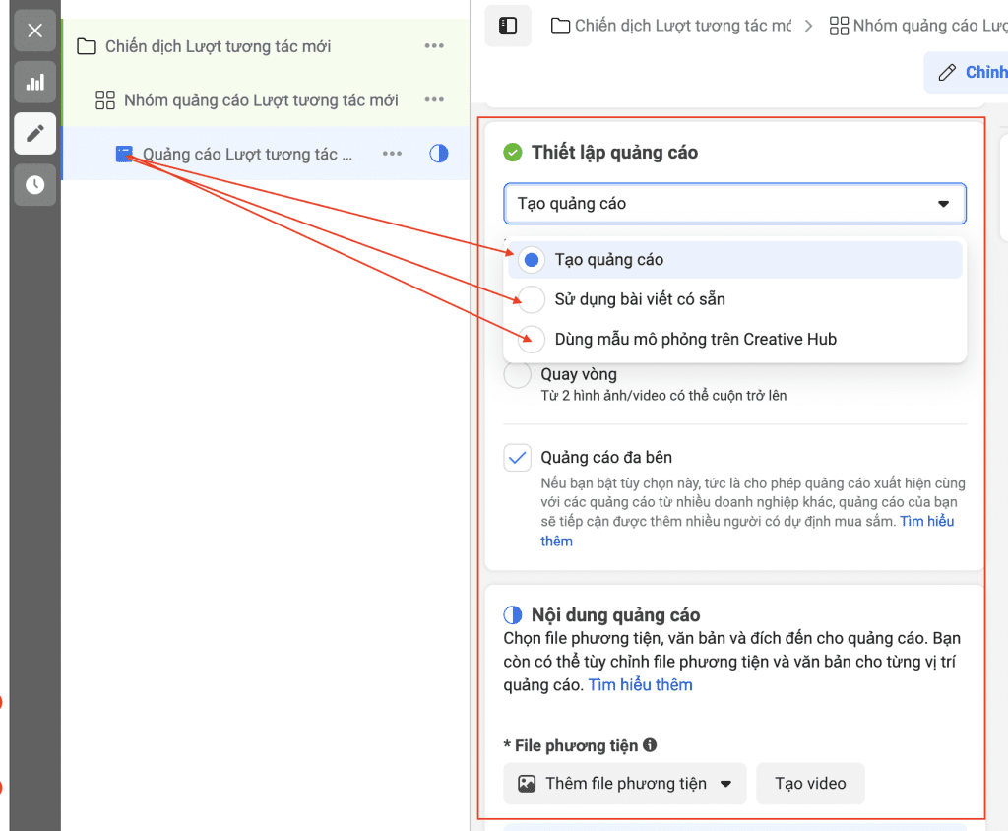The image size is (1008, 831).
Task: Collapse the Tạo quảng cáo dropdown box
Action: point(734,203)
